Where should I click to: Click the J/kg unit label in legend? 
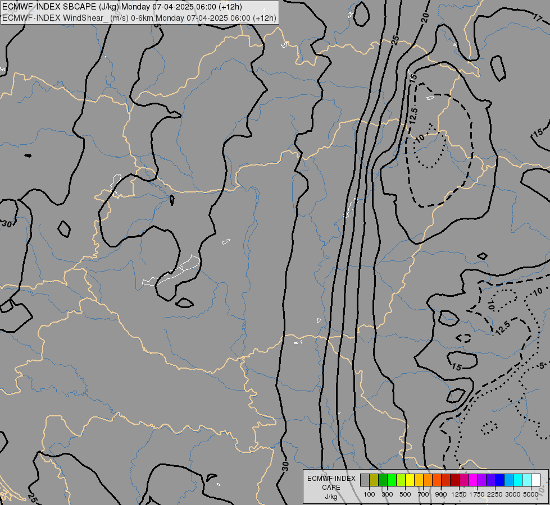(x=331, y=497)
